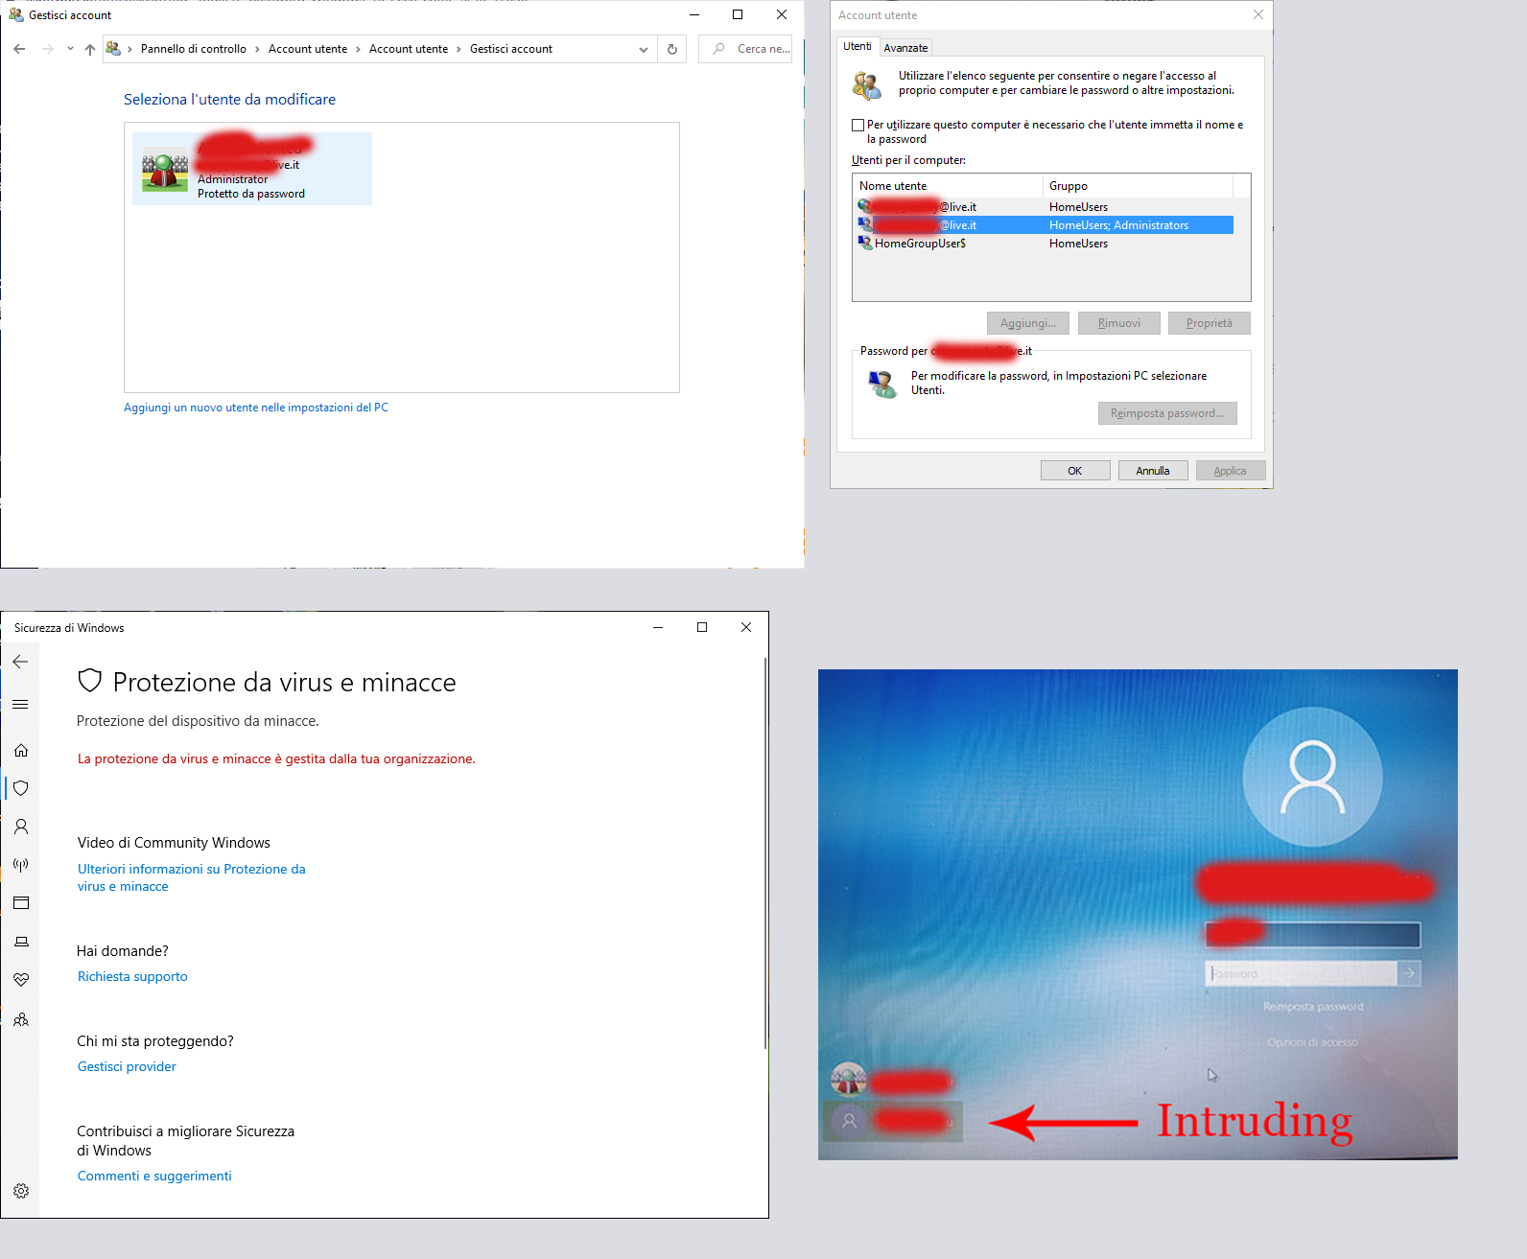Go up one level in Control Panel

[x=90, y=49]
